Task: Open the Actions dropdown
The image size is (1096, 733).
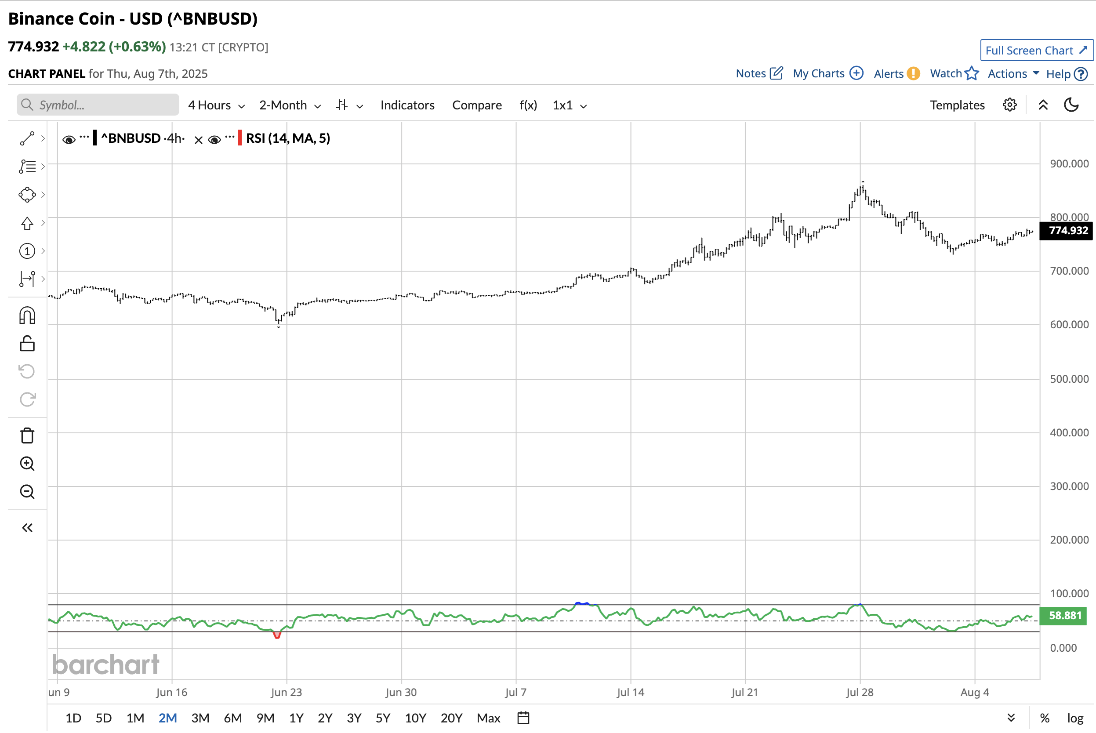Action: click(x=1013, y=73)
